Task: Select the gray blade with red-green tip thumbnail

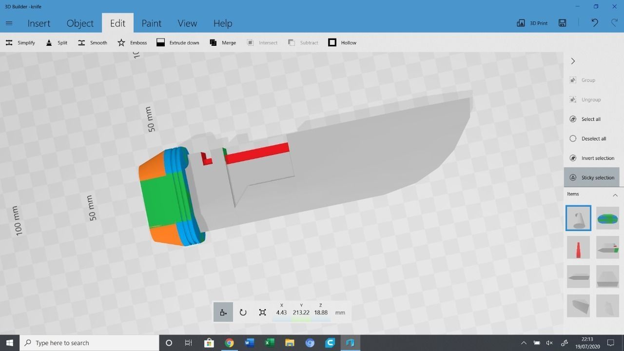Action: click(607, 248)
